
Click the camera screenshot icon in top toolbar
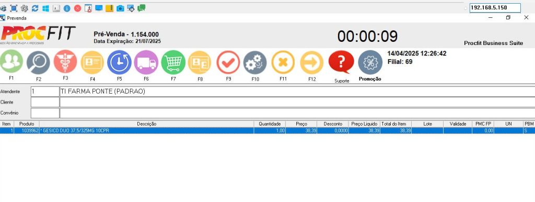[120, 8]
